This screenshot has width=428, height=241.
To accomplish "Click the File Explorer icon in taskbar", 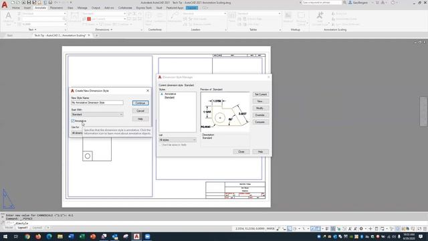I will [60, 236].
